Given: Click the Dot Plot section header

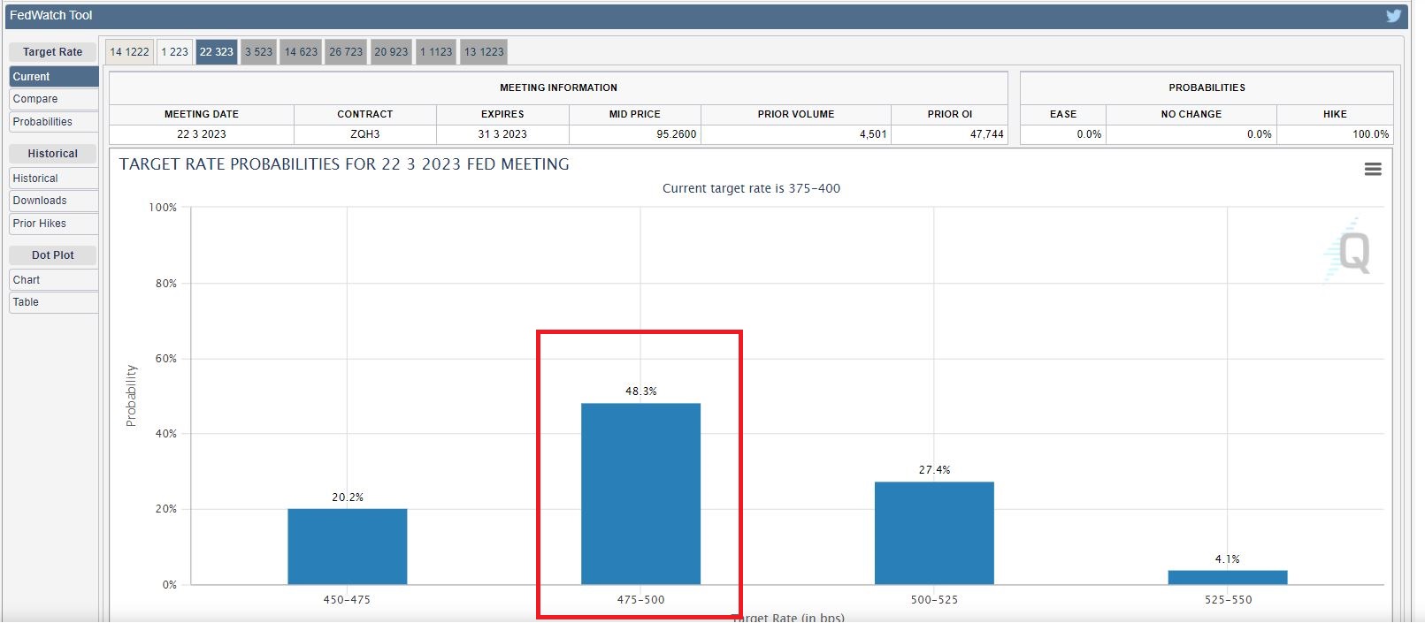Looking at the screenshot, I should [x=52, y=255].
